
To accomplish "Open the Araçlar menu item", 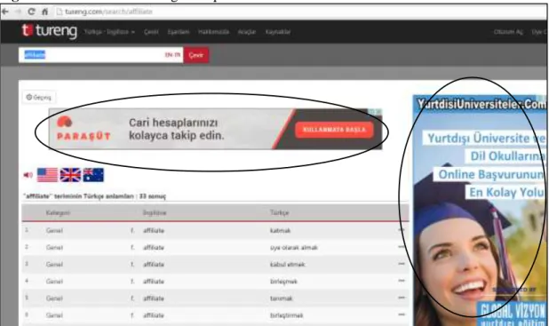I will (x=247, y=32).
